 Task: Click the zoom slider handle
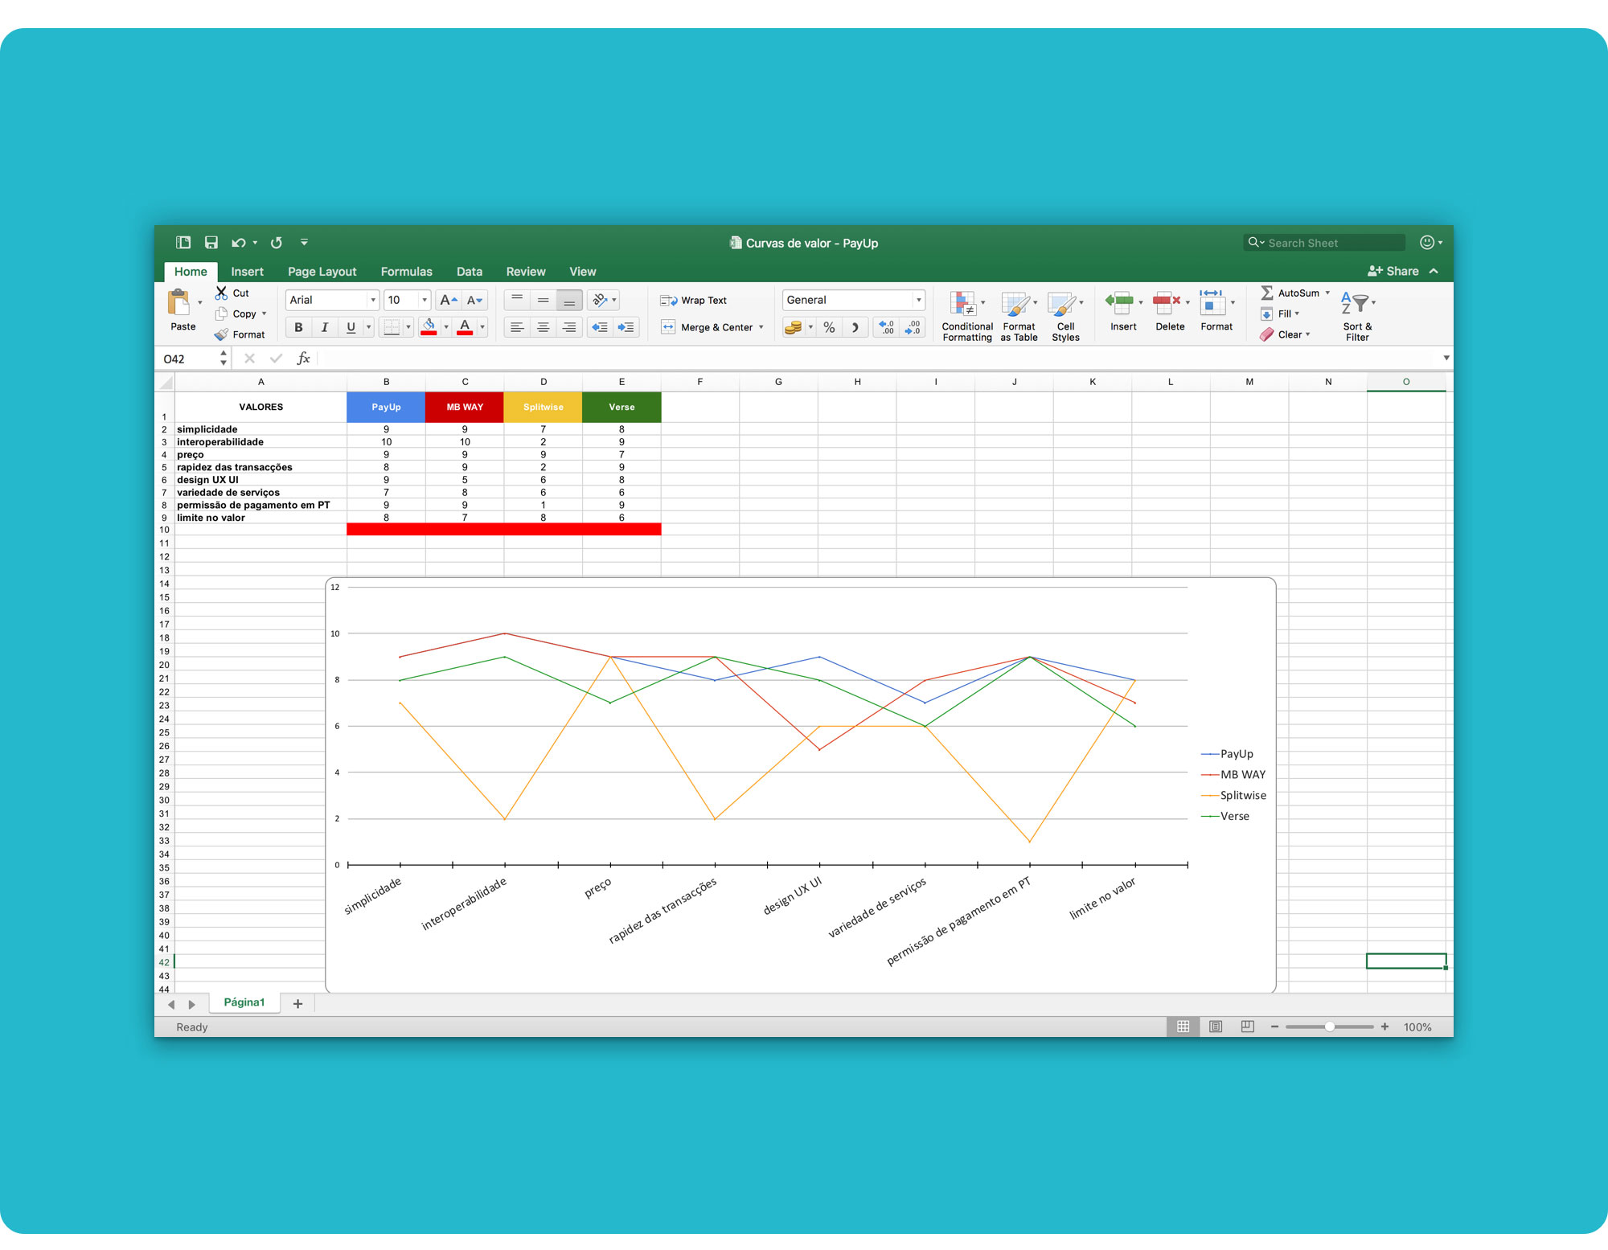1330,1027
